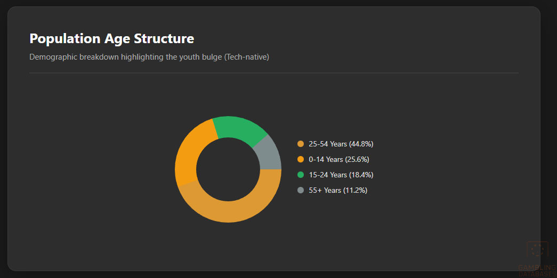This screenshot has width=557, height=278.
Task: Toggle the 25-54 Years (44.8%) legend label
Action: (x=341, y=144)
